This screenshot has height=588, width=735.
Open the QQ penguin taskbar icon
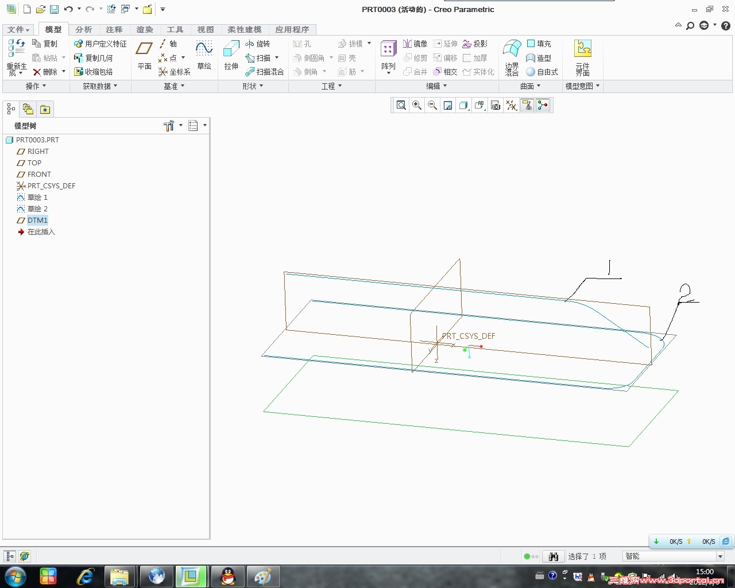[228, 577]
